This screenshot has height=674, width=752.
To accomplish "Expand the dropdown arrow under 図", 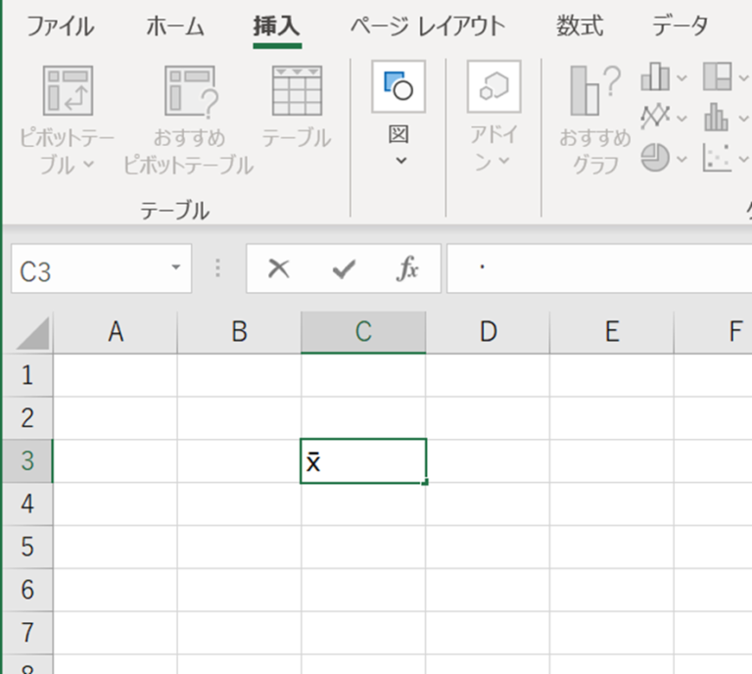I will pos(399,161).
